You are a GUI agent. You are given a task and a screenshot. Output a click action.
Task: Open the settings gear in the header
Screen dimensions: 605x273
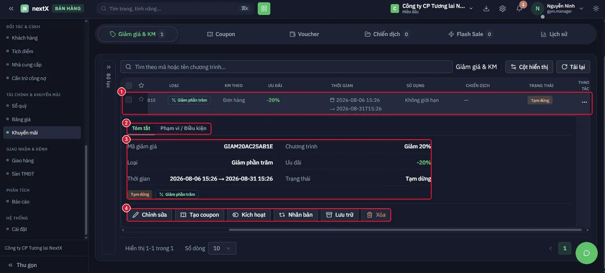pyautogui.click(x=503, y=8)
